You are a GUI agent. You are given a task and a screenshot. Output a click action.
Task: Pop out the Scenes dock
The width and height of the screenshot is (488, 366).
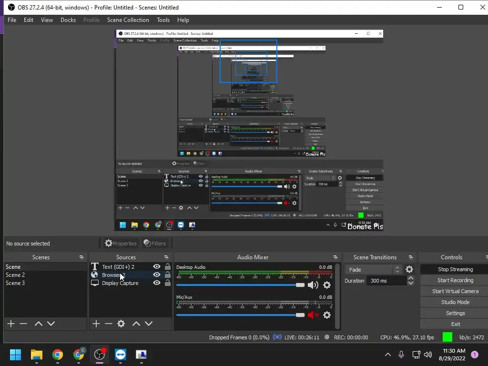point(81,257)
